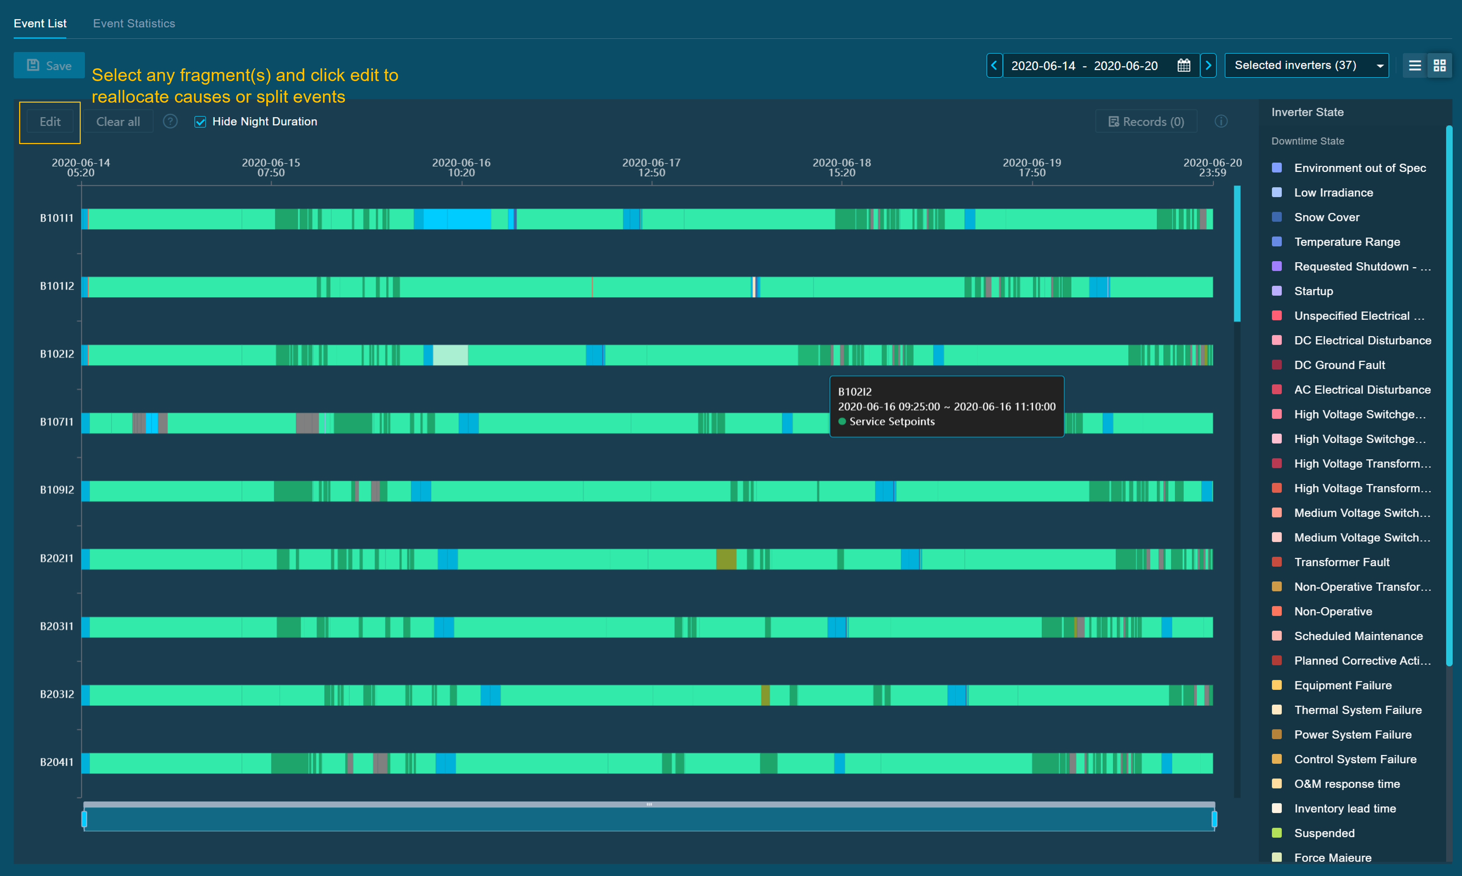Screen dimensions: 1462x876
Task: Open the Records (0) button
Action: 1146,122
